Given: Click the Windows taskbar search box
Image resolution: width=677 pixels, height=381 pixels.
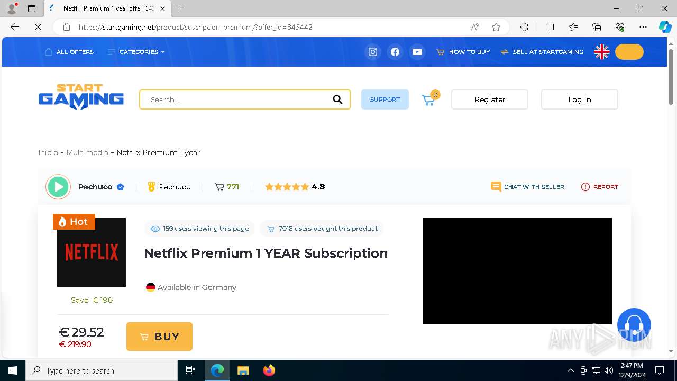Looking at the screenshot, I should [102, 370].
